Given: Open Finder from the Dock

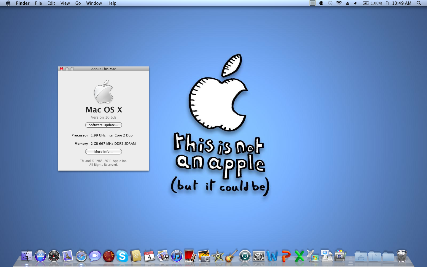Looking at the screenshot, I should click(27, 256).
